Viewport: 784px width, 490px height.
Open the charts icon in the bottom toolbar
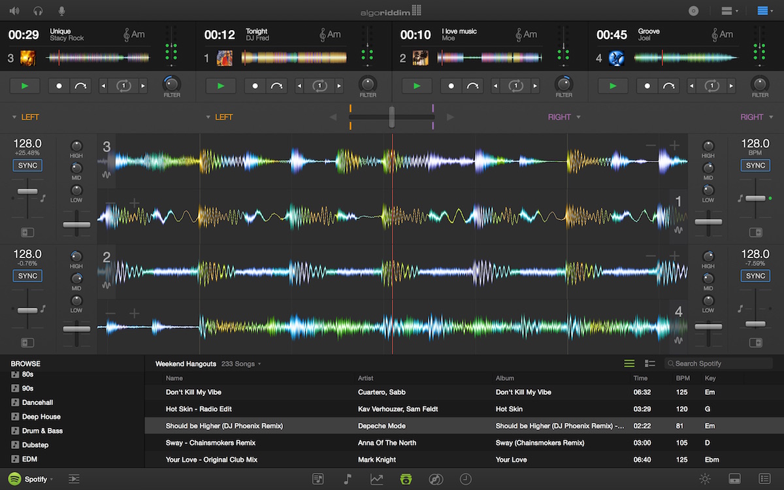point(376,478)
